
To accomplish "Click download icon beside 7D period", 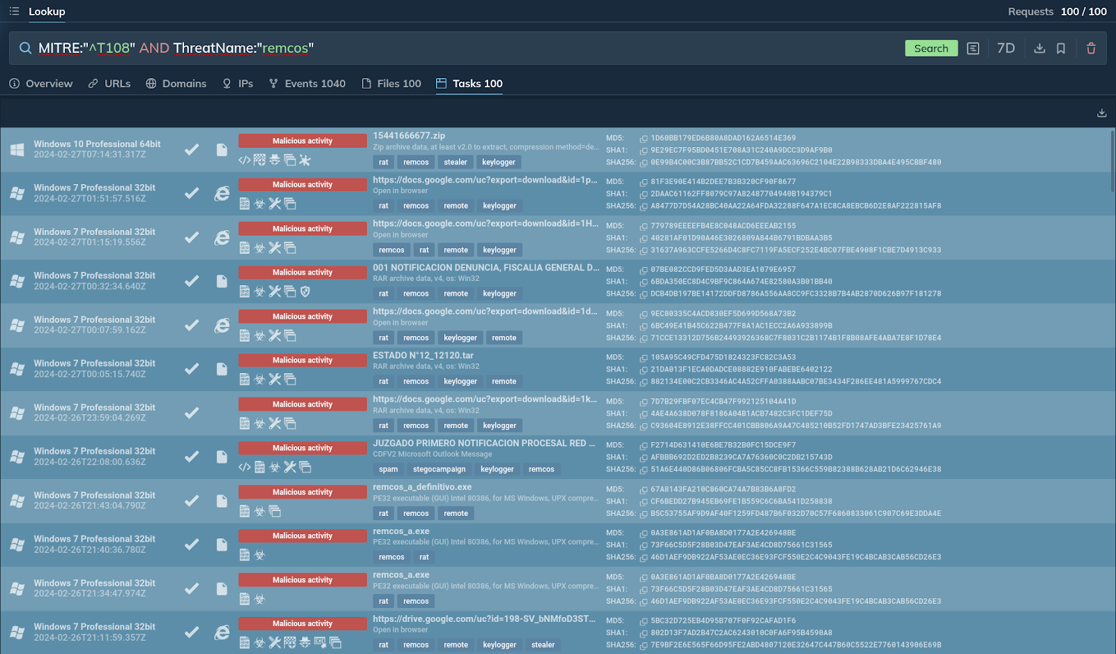I will (x=1039, y=48).
